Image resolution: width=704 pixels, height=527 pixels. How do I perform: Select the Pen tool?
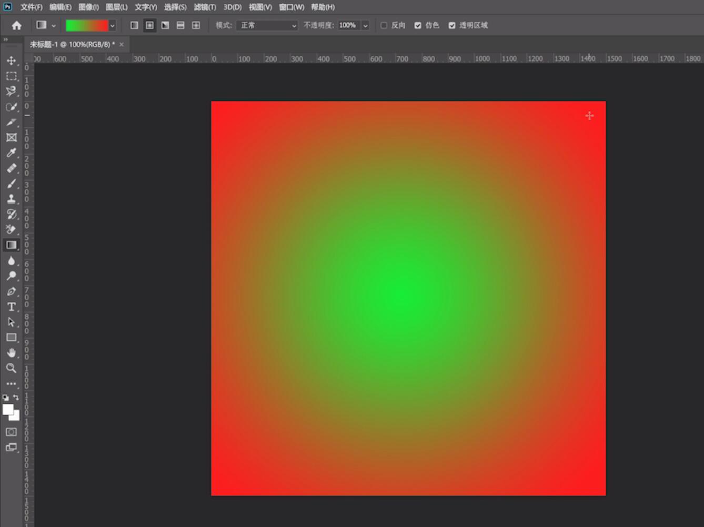pos(11,291)
